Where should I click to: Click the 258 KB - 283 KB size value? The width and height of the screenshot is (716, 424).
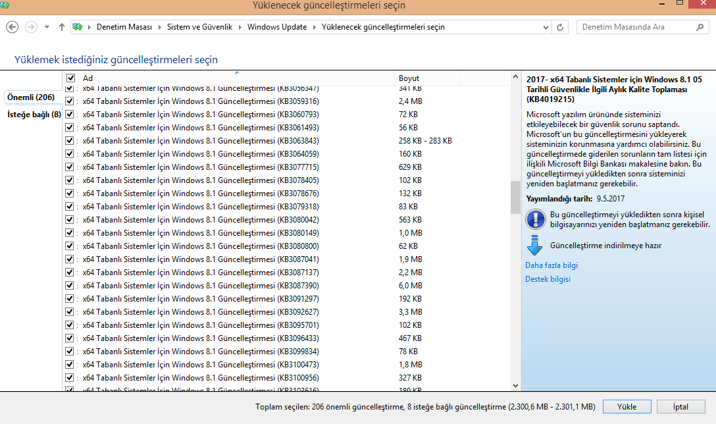(x=425, y=141)
